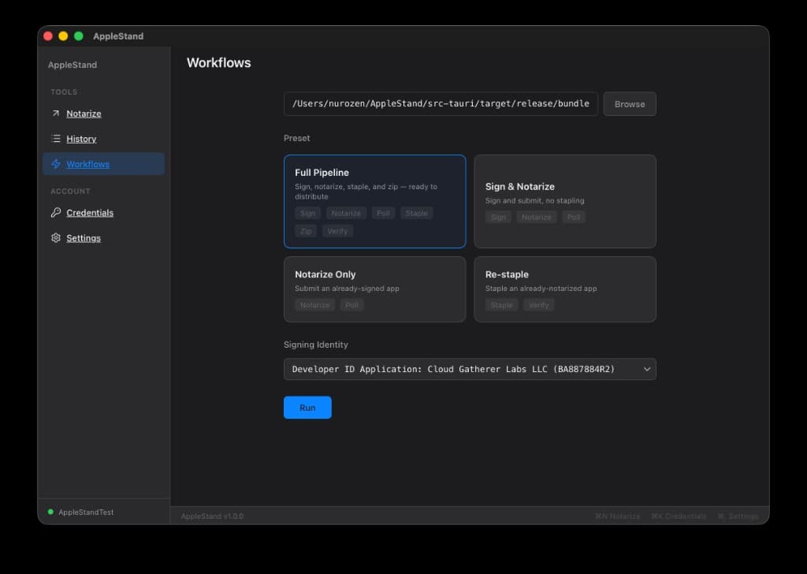This screenshot has height=574, width=807.
Task: Click the Notarize arrow icon in the sidebar
Action: click(x=54, y=113)
